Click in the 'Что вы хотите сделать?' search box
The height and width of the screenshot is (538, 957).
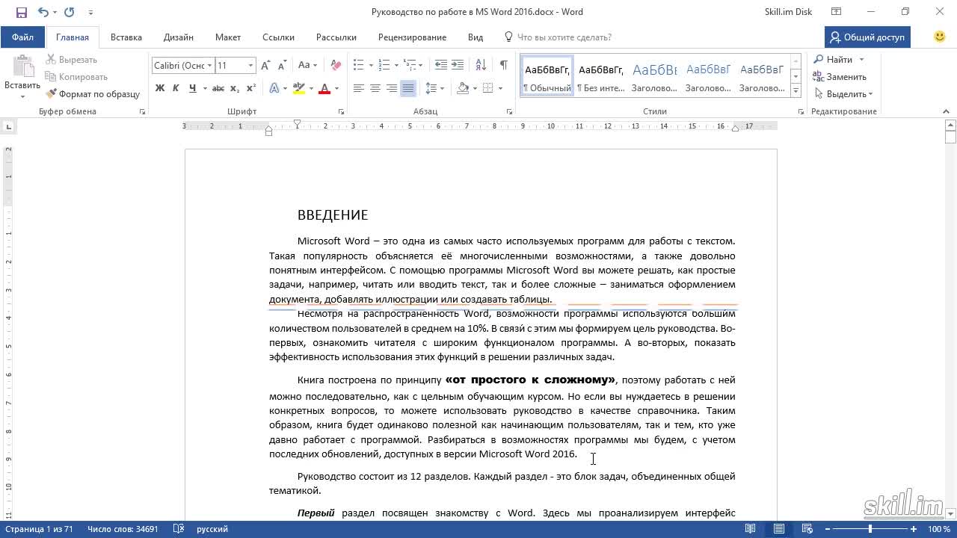(564, 37)
